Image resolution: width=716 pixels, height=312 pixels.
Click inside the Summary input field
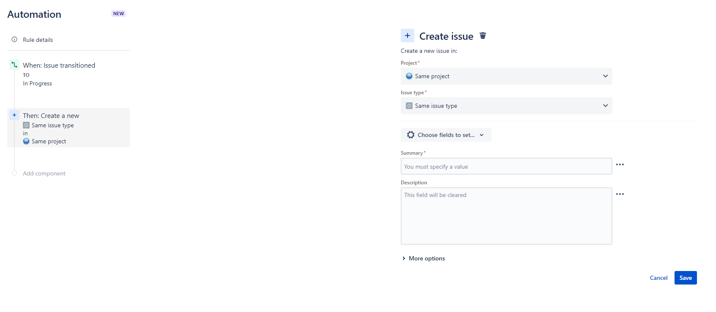tap(506, 166)
